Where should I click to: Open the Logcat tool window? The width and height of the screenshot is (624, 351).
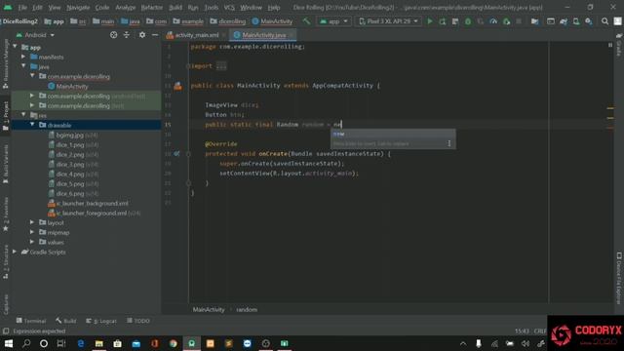pyautogui.click(x=101, y=321)
